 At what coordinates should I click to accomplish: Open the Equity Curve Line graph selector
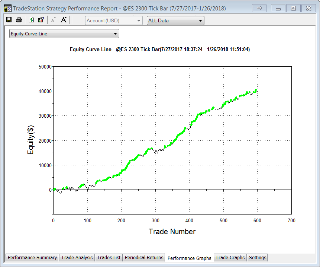click(x=64, y=34)
